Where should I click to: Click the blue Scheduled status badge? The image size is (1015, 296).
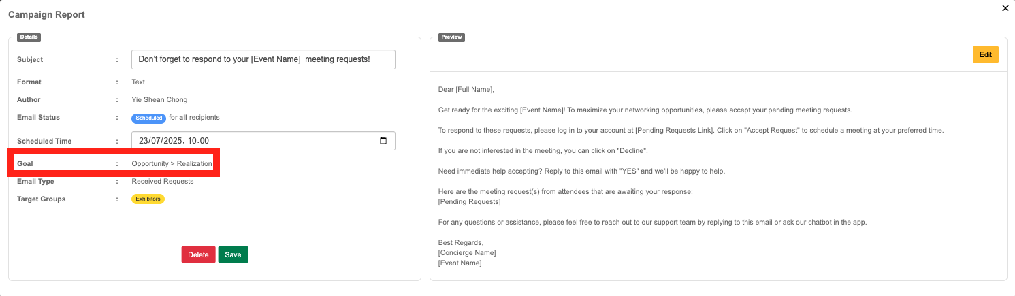tap(148, 118)
